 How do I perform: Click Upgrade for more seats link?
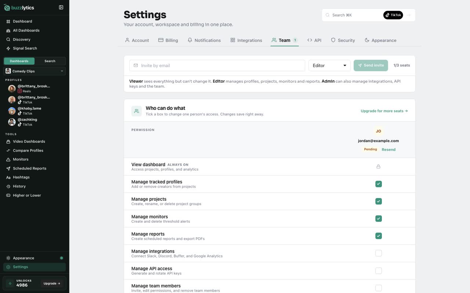384,111
